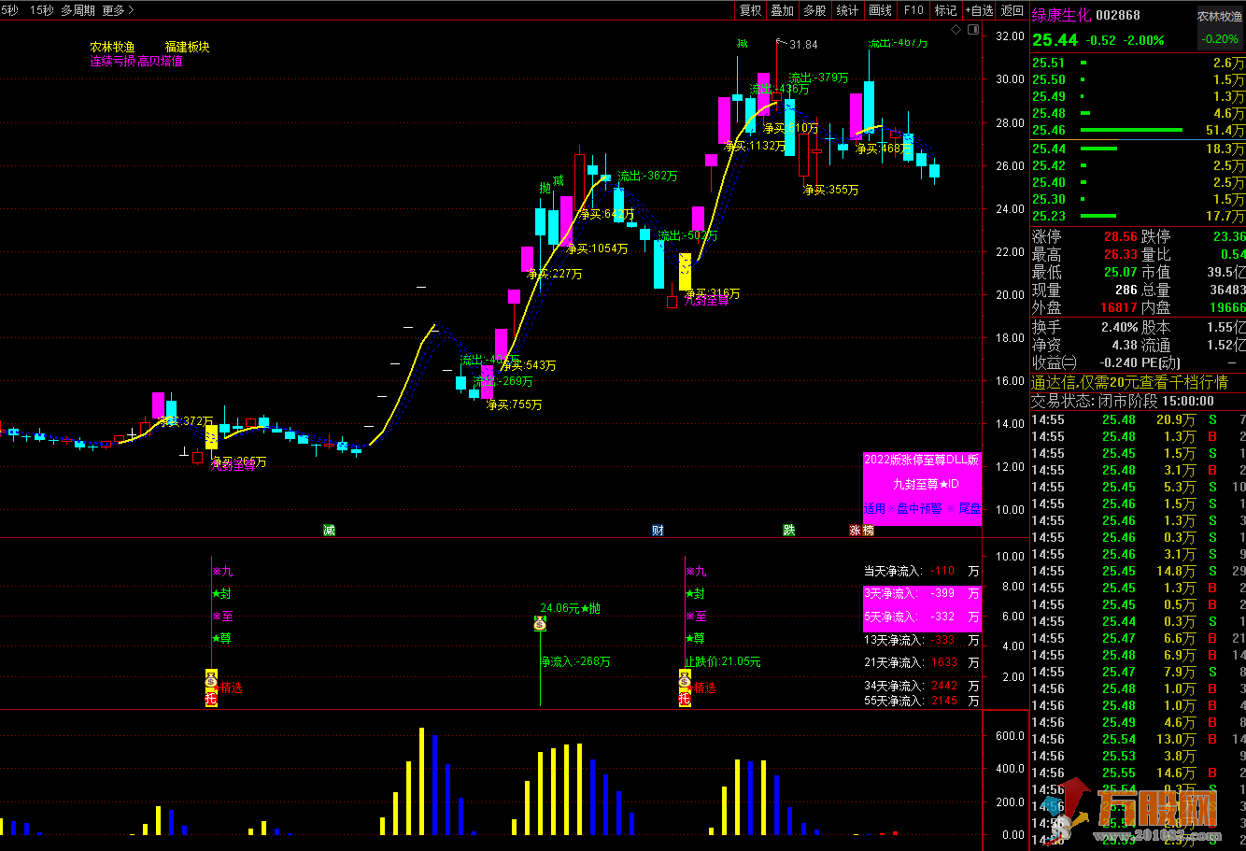Click the 流出:-362万 label on chart

pyautogui.click(x=647, y=175)
